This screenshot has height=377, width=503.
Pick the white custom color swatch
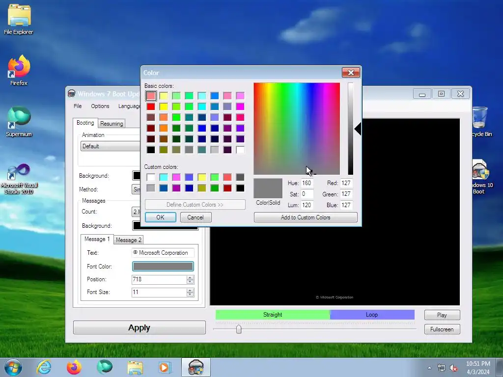[151, 177]
